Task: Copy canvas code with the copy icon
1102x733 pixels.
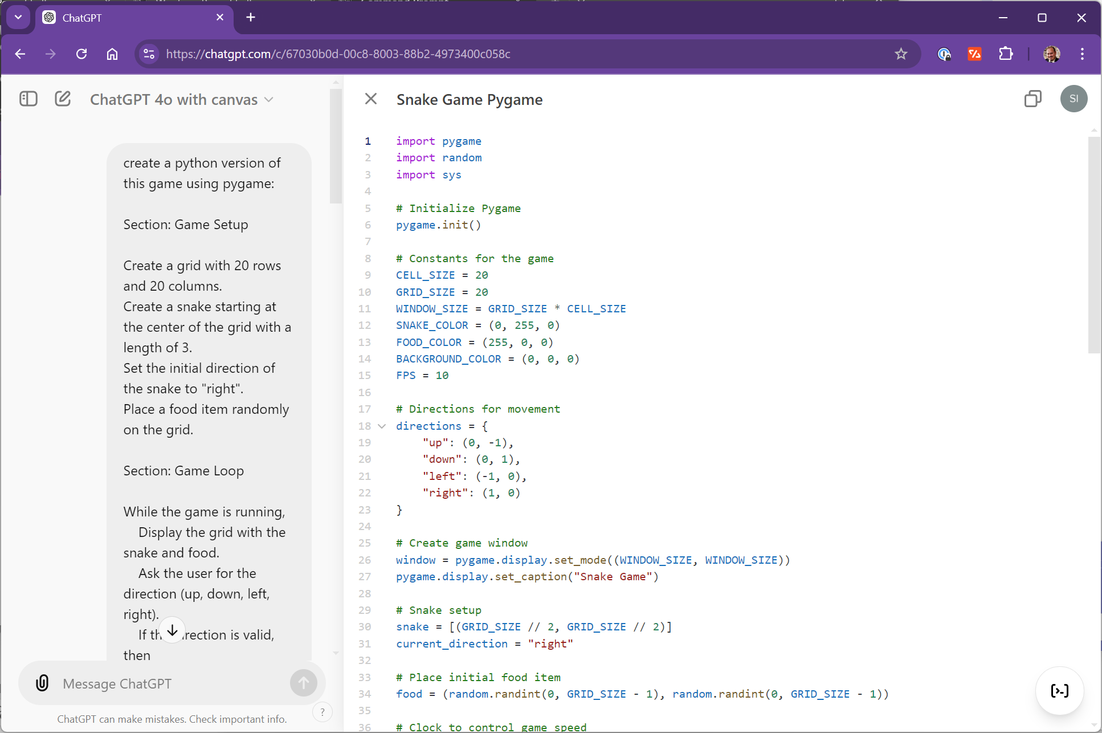Action: [1032, 99]
